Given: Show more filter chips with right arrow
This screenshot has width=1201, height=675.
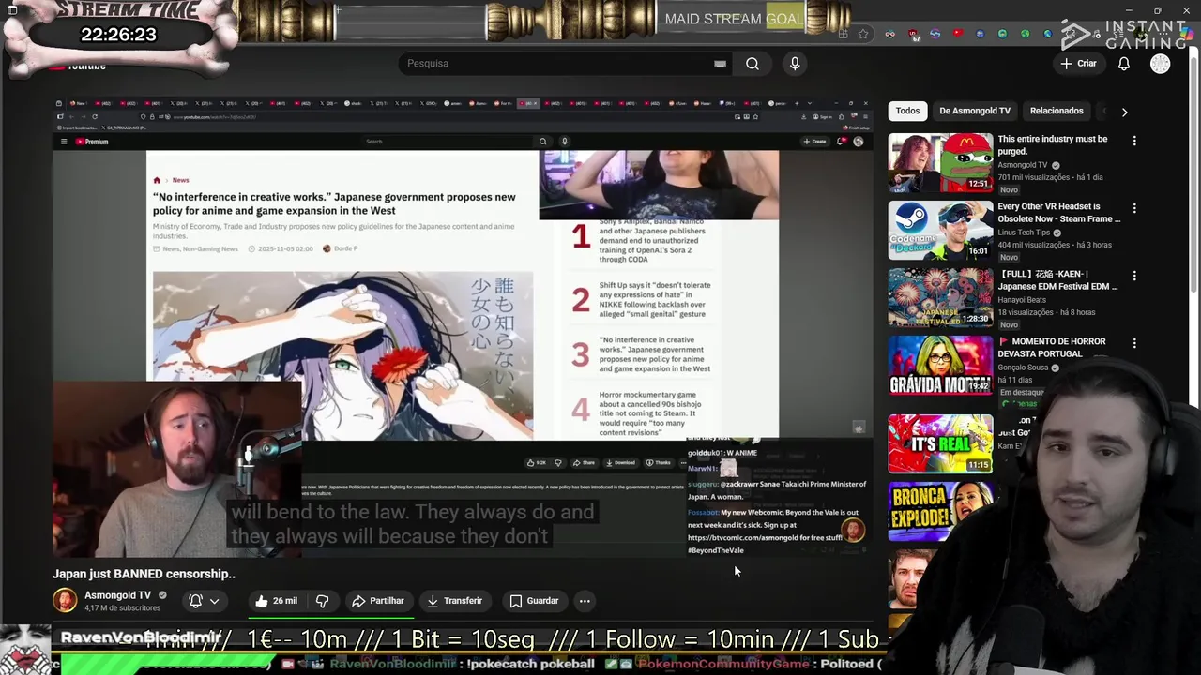Looking at the screenshot, I should (1124, 112).
